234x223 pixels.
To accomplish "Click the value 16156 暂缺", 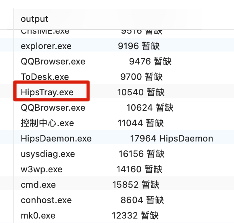I will 141,154.
